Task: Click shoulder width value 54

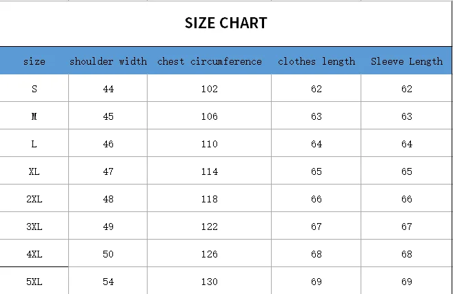Action: click(108, 282)
